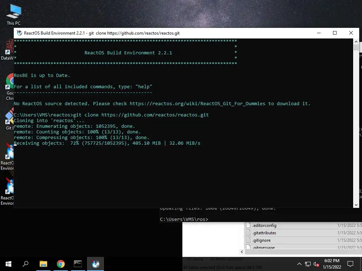Select ReactOS Build Environment taskbar button
Screen dimensions: 362x271
95,264
